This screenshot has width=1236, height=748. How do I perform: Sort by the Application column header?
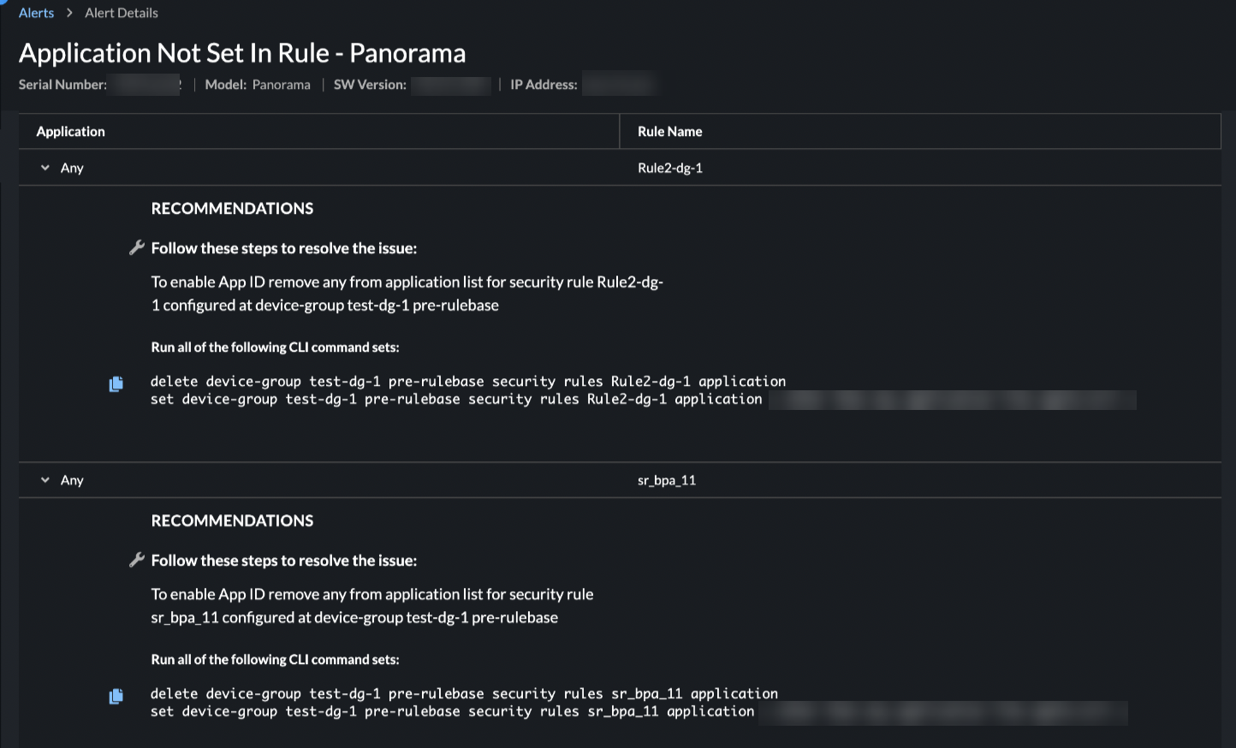click(71, 132)
